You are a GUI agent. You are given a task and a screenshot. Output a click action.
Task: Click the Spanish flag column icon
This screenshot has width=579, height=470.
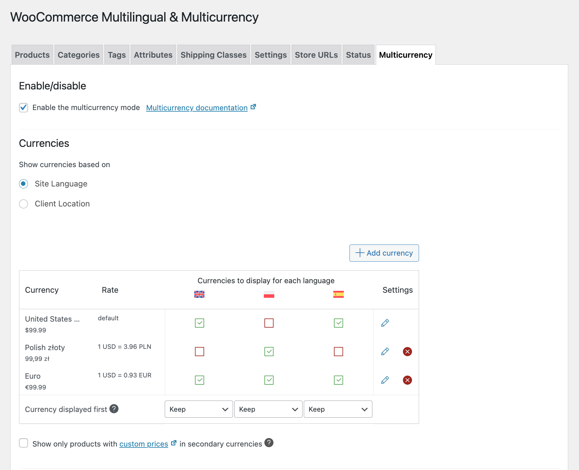(338, 294)
